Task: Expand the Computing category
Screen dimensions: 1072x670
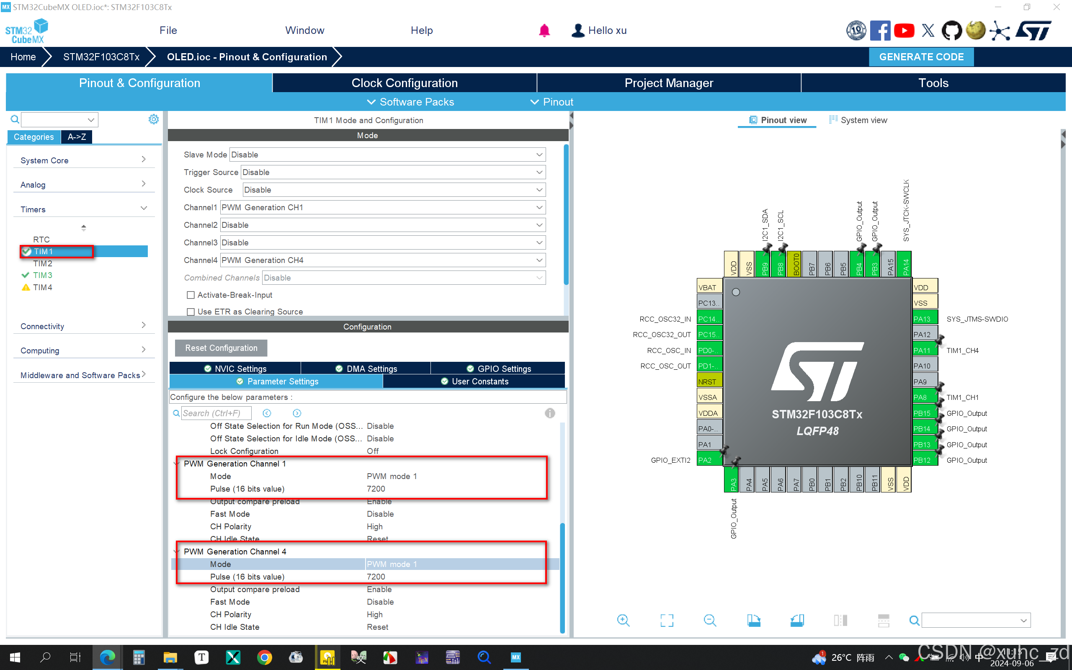Action: point(84,350)
